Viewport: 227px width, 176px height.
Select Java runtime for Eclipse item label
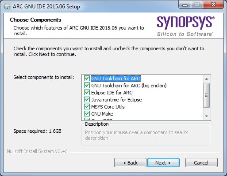coord(116,100)
